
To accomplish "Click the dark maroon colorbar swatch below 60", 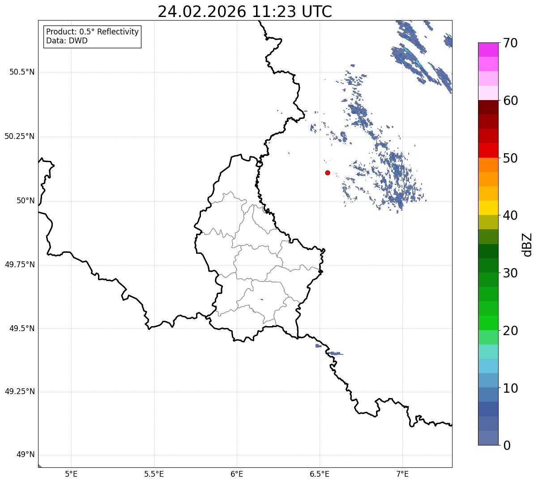I will (488, 107).
